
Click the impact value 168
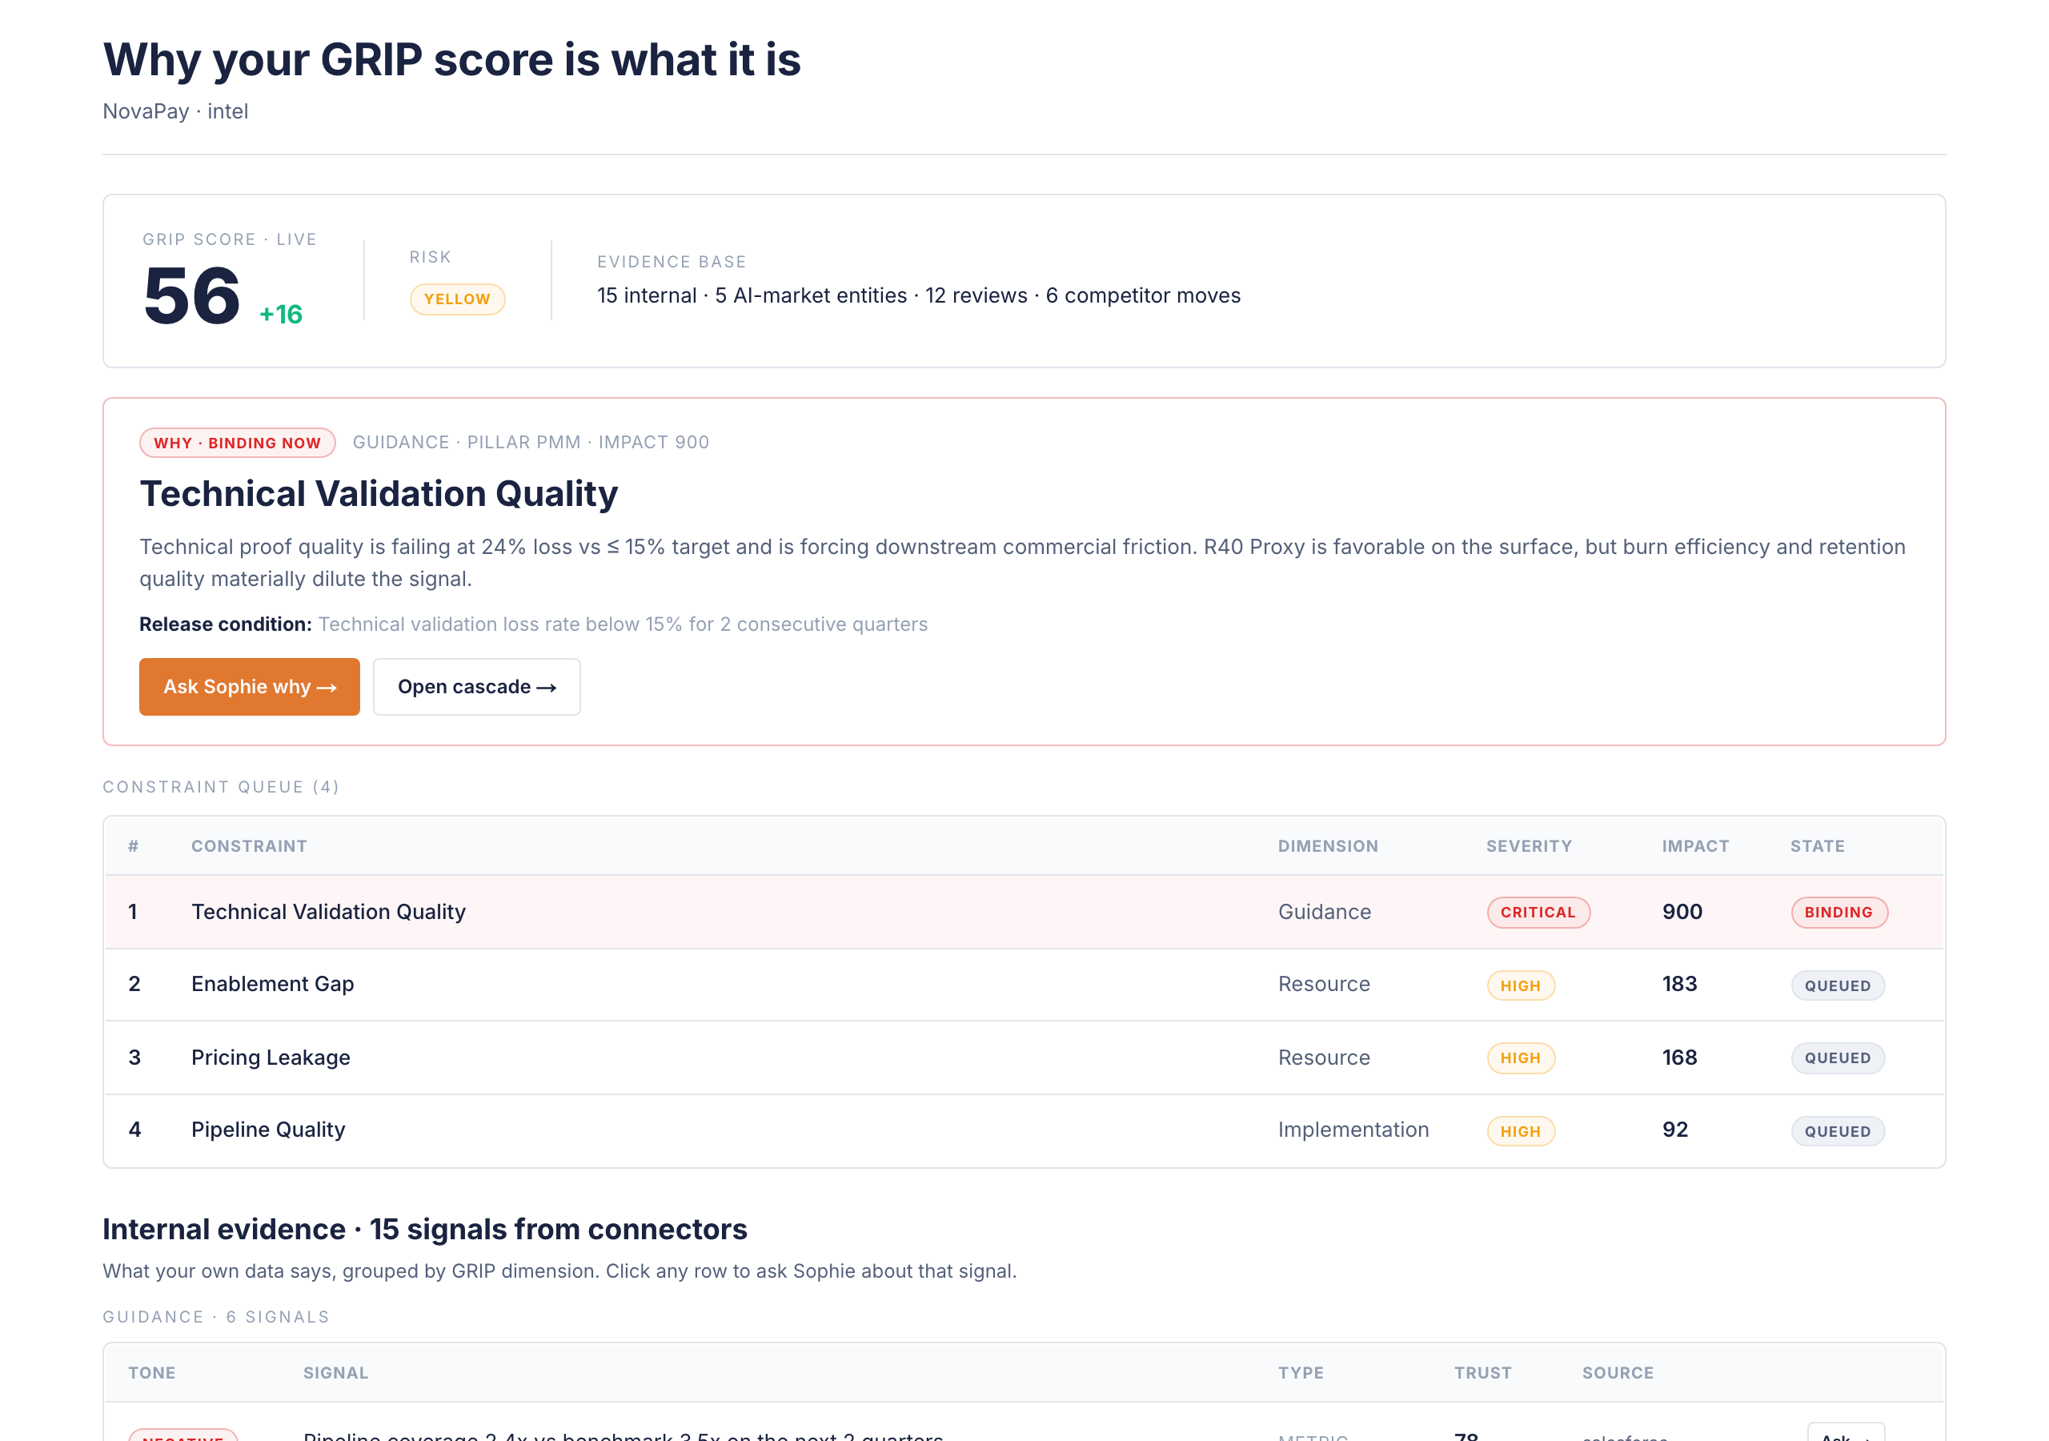click(x=1679, y=1057)
